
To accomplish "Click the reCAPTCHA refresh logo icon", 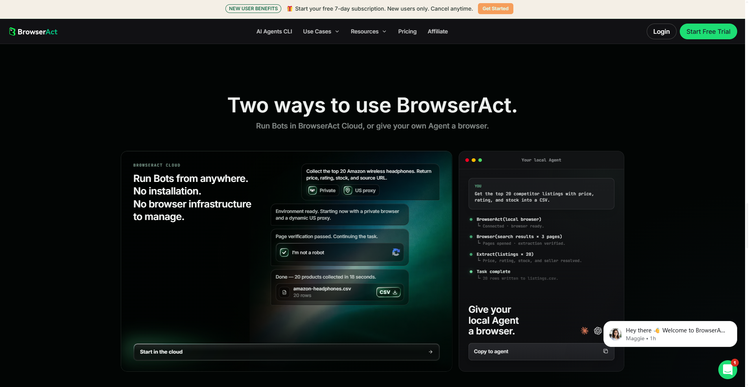I will tap(396, 252).
